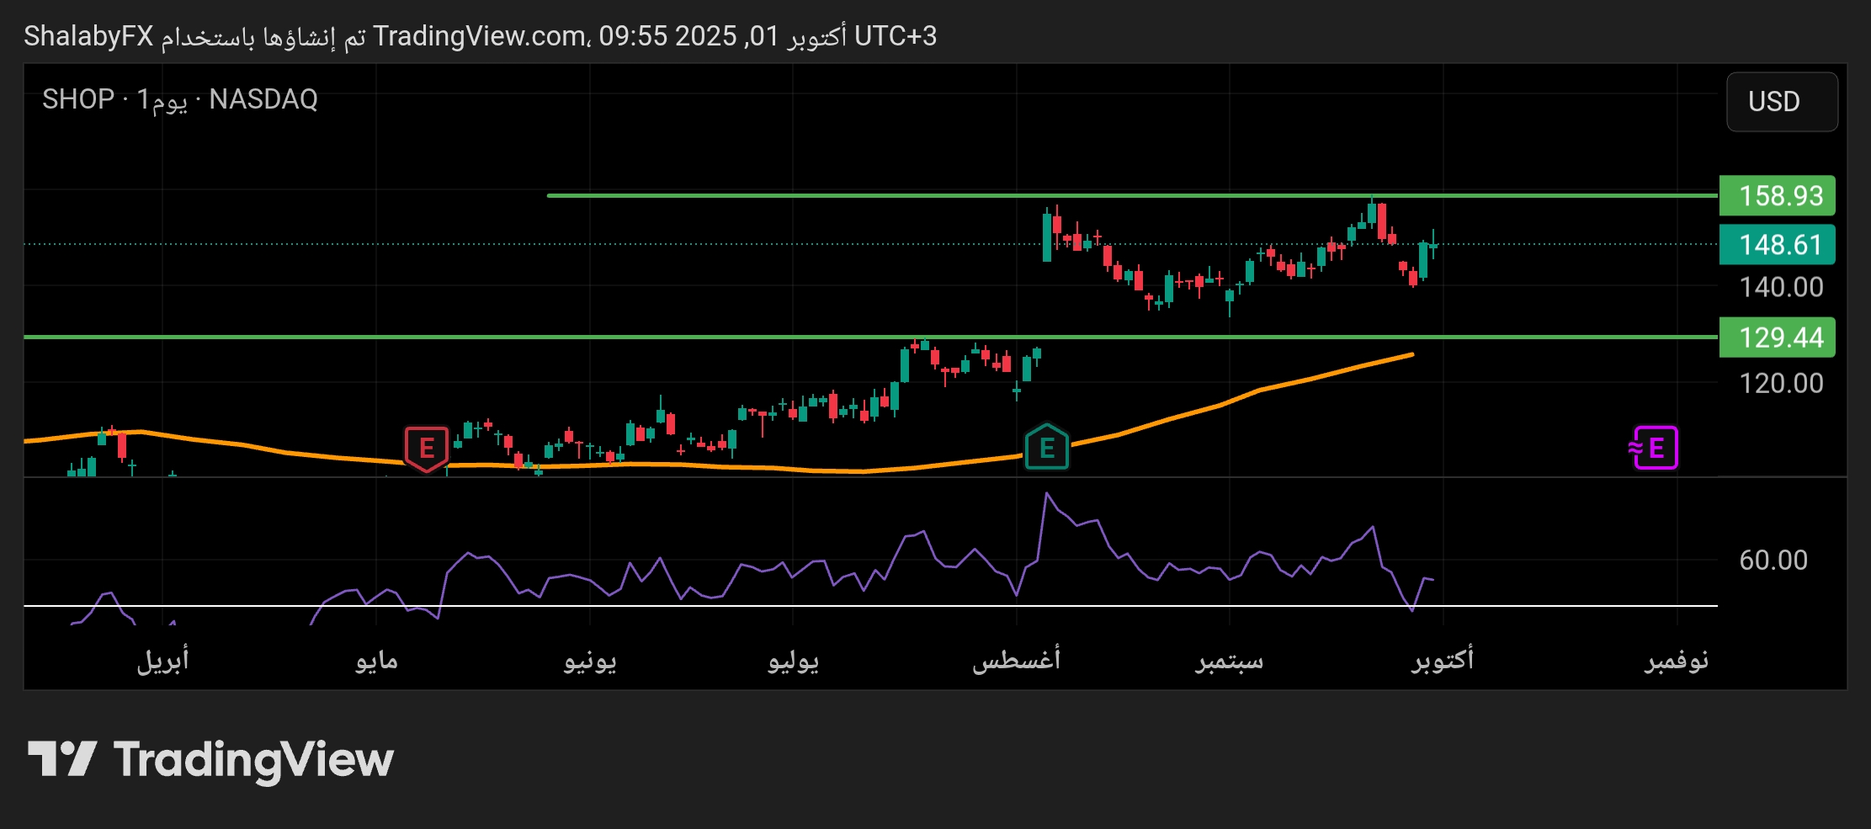
Task: Click the أكتوبر label on time axis
Action: pyautogui.click(x=1442, y=660)
